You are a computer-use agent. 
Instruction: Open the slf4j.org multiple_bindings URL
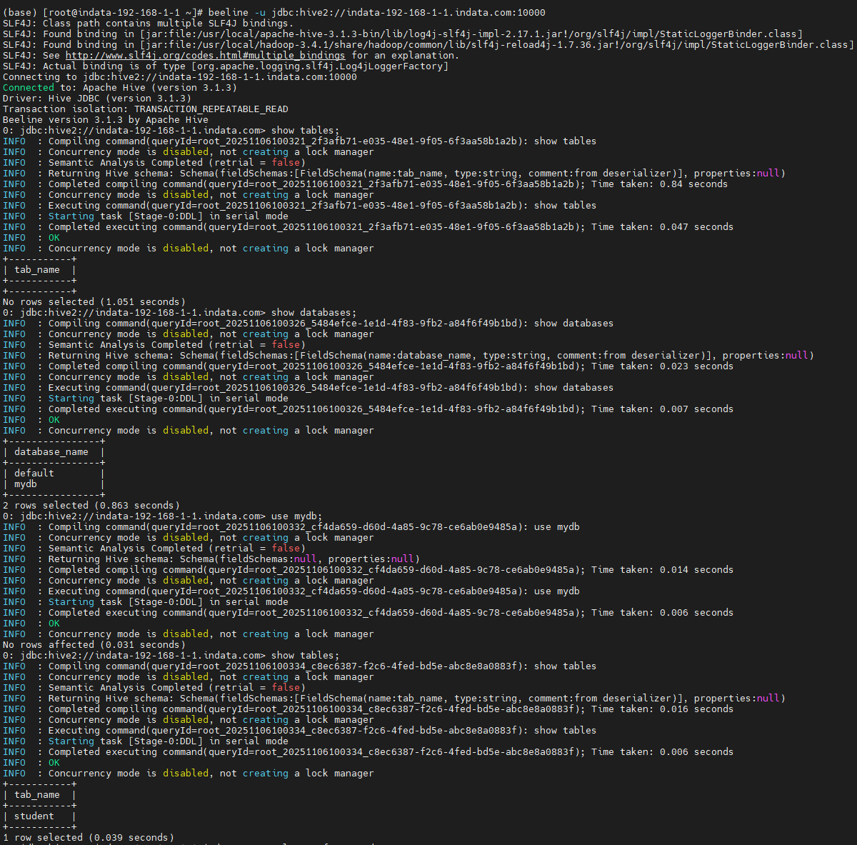205,56
